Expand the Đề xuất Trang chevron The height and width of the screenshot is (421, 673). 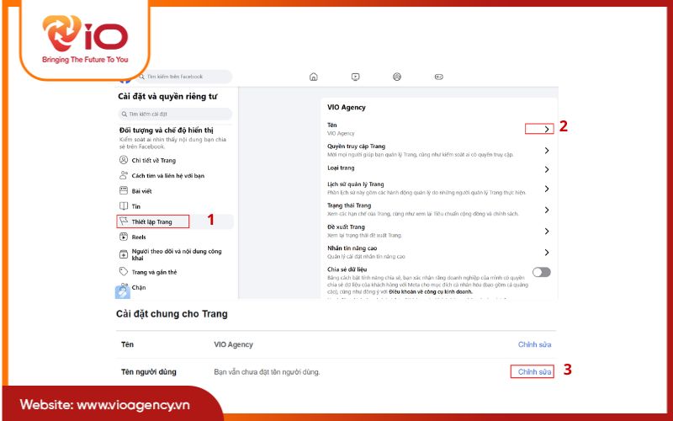[546, 231]
